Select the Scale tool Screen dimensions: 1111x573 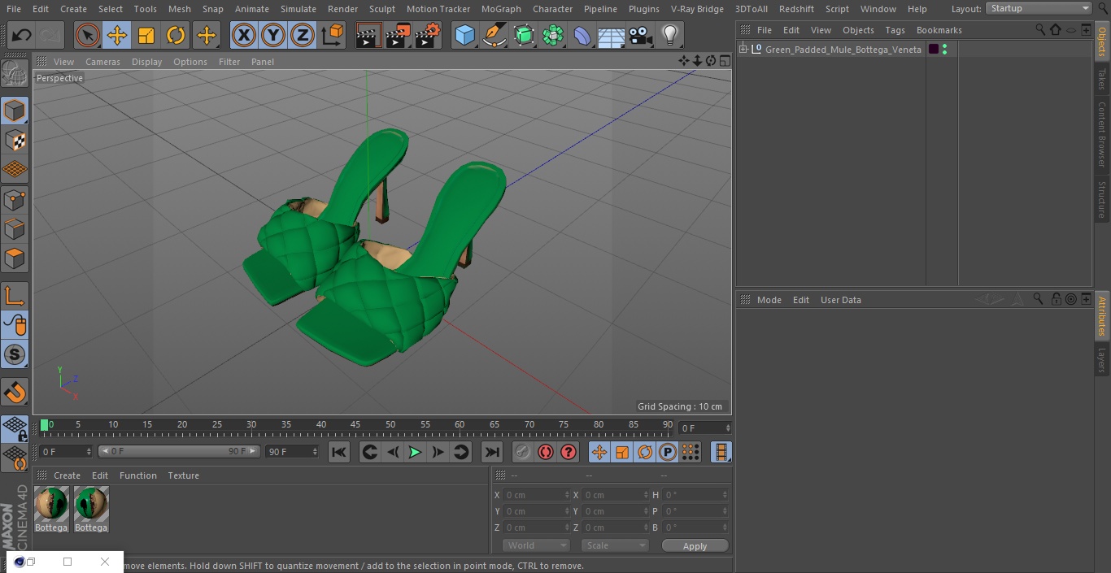(x=146, y=35)
